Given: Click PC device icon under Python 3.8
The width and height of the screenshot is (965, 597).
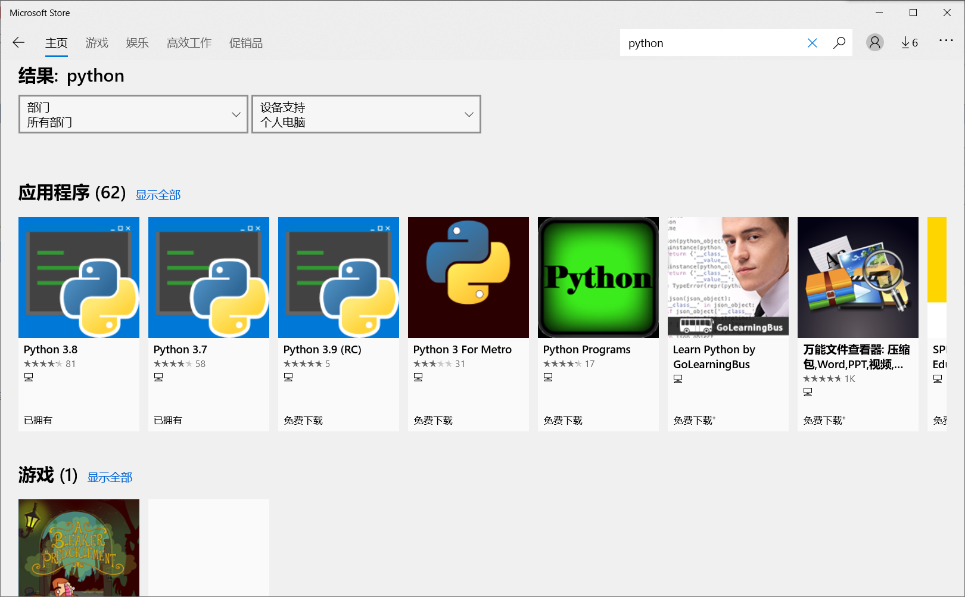Looking at the screenshot, I should click(x=29, y=377).
